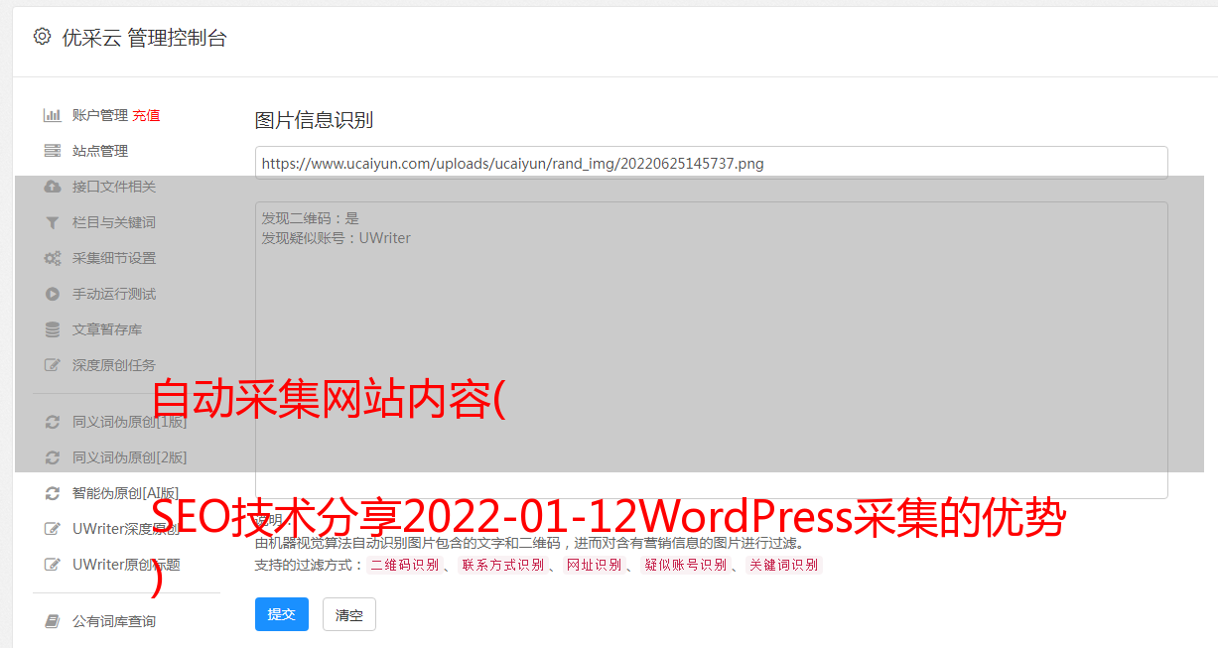This screenshot has width=1218, height=648.
Task: Open 智能伪原创[AI版]
Action: coord(125,493)
